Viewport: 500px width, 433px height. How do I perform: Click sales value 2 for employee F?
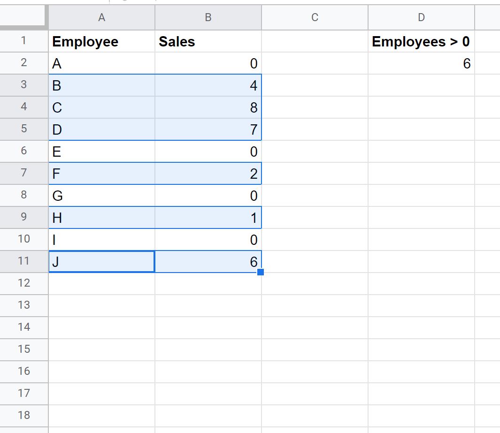point(208,173)
